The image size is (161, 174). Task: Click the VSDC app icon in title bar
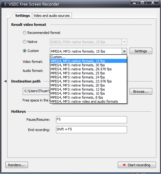click(x=4, y=4)
